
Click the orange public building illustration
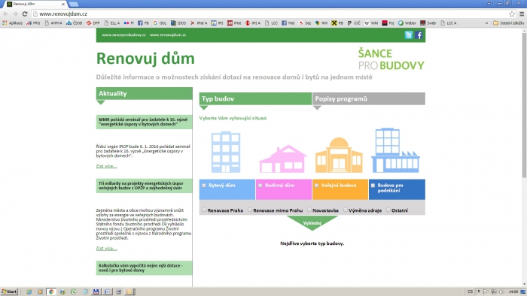tap(339, 155)
